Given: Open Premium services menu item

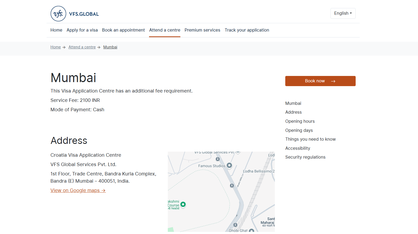Looking at the screenshot, I should pos(202,30).
